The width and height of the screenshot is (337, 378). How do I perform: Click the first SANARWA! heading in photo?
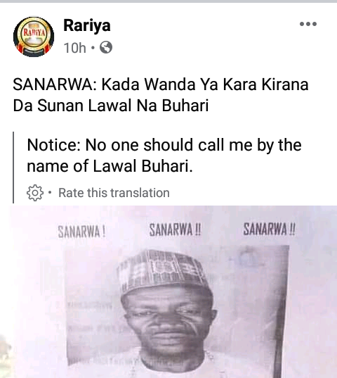tap(81, 232)
